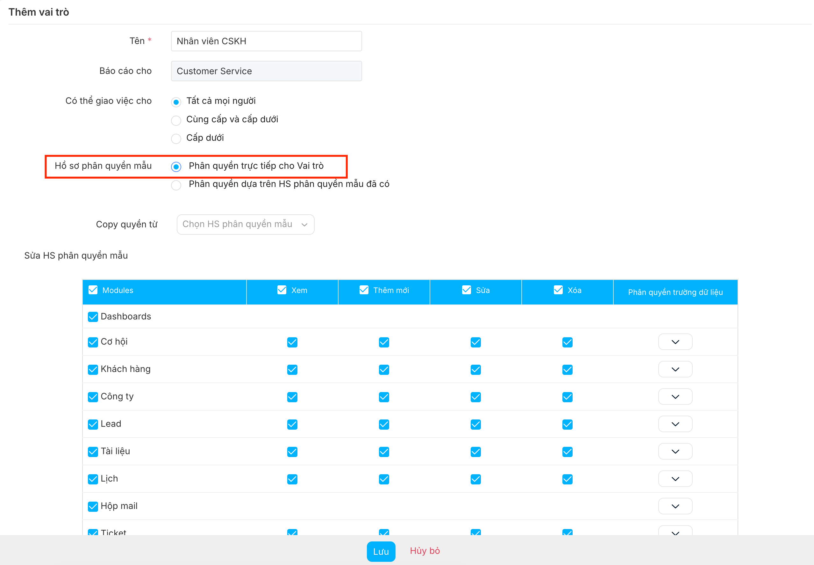Select the Cùng cấp và cấp dưới option
Screen dimensions: 814x565
pos(176,120)
